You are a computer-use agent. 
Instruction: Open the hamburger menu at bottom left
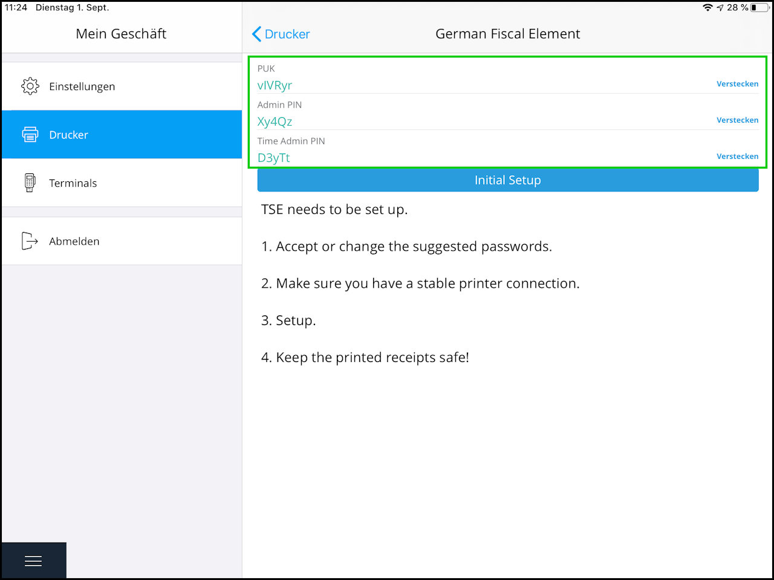click(33, 561)
